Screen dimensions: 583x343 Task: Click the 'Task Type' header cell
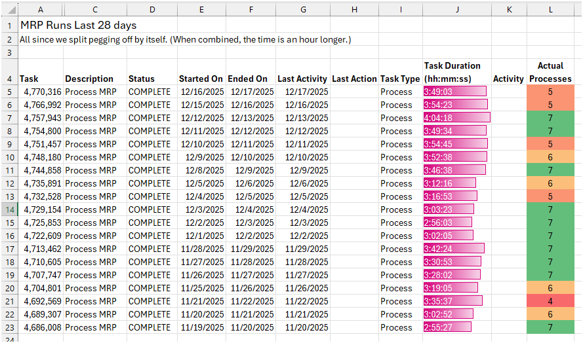(x=399, y=79)
